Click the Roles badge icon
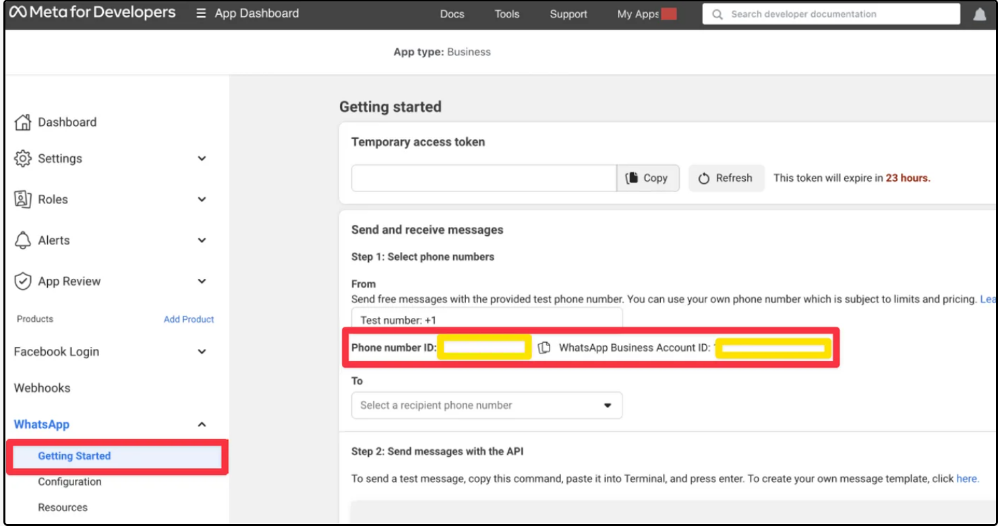998x526 pixels. 23,199
